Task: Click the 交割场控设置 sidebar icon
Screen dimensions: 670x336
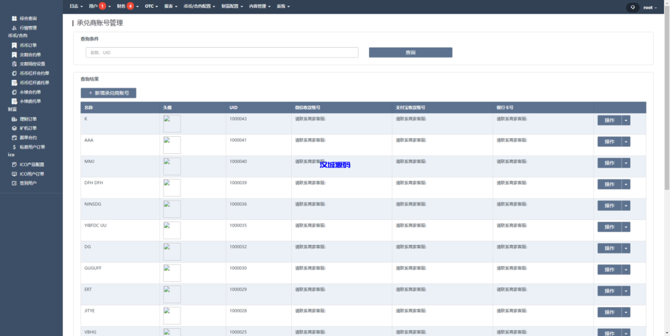Action: [x=14, y=64]
